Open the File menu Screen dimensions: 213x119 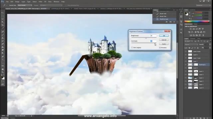coord(7,2)
